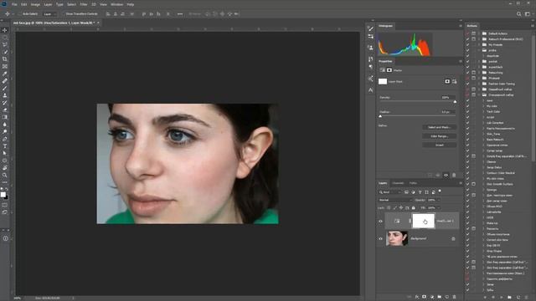Screen dimensions: 536x301
Task: Click the lock all icon in Layers
Action: point(414,208)
